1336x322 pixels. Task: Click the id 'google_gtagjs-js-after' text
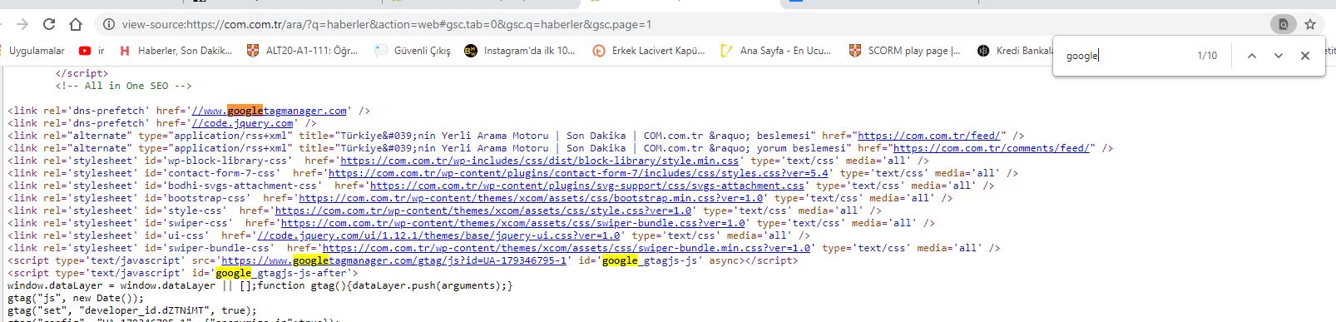(284, 273)
